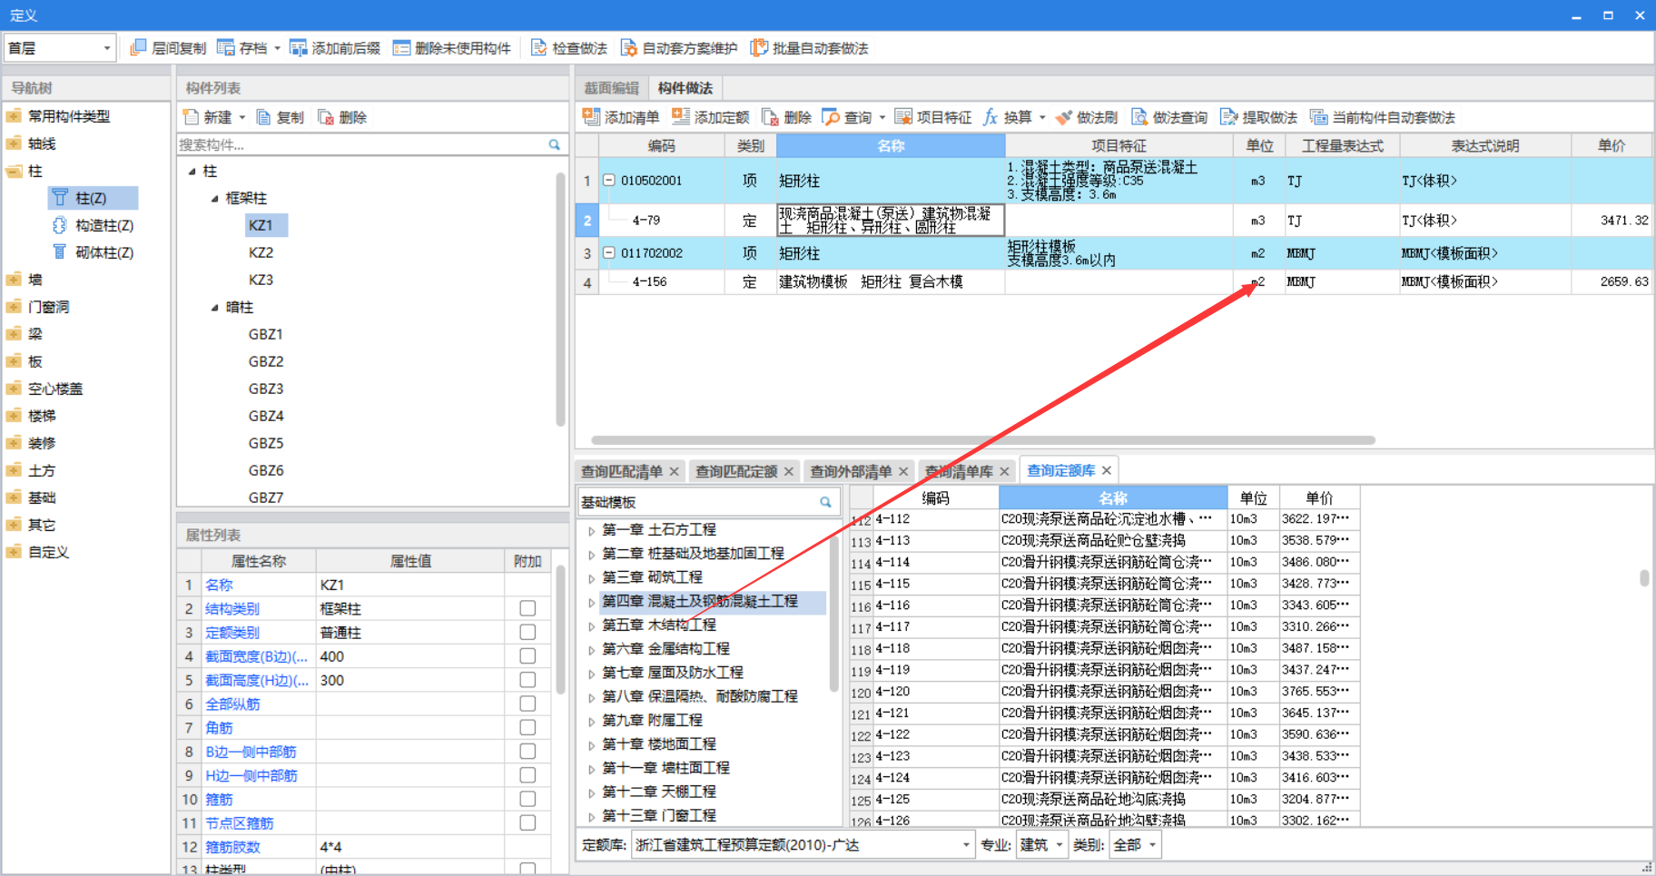The image size is (1656, 876).
Task: Click the 添加清单 icon
Action: coord(591,117)
